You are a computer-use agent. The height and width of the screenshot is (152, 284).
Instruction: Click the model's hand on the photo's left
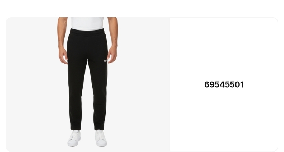(63, 55)
